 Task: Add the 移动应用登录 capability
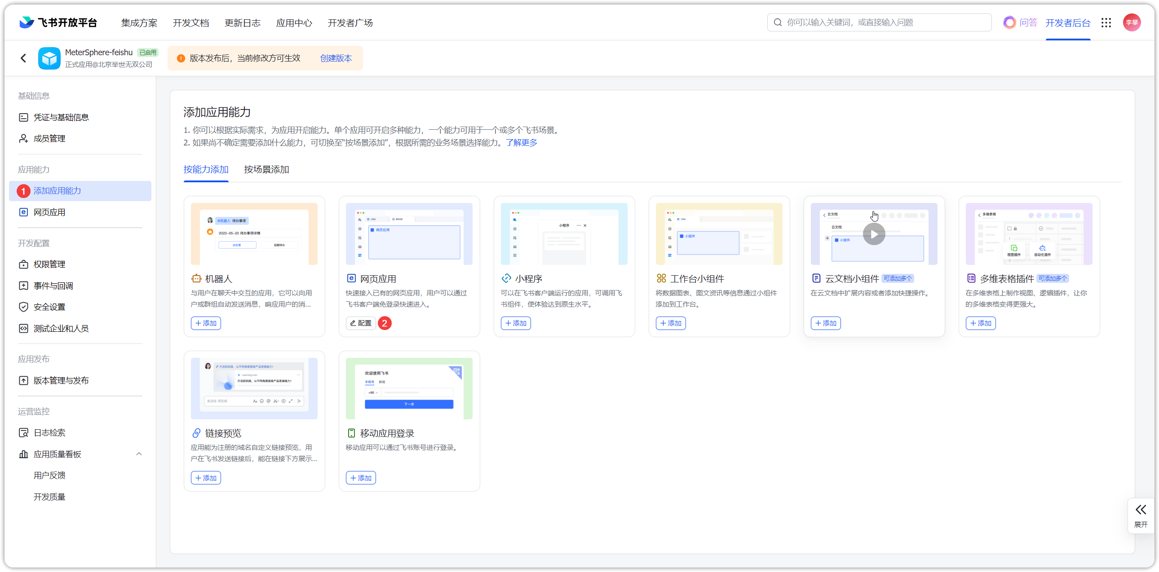pyautogui.click(x=361, y=478)
